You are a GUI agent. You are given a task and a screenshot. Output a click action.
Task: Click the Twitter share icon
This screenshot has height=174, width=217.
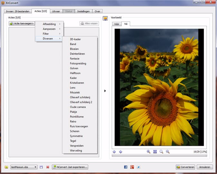click(x=138, y=167)
